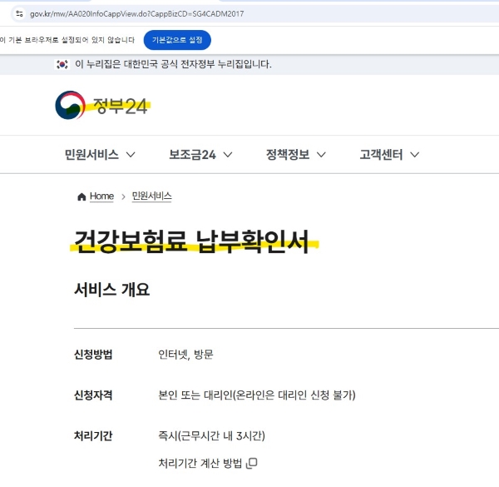
Task: Click the home icon in breadcrumb
Action: click(82, 196)
